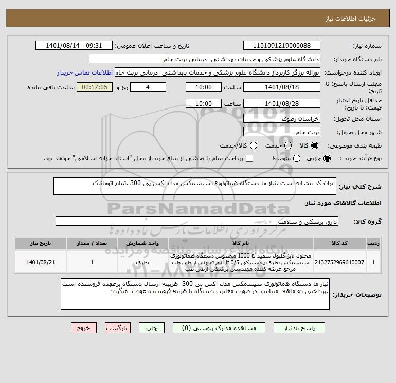Click the buyer organization name field

click(x=205, y=59)
